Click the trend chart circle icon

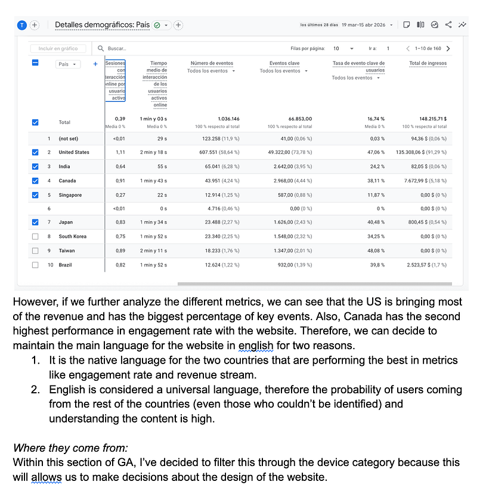[x=435, y=24]
